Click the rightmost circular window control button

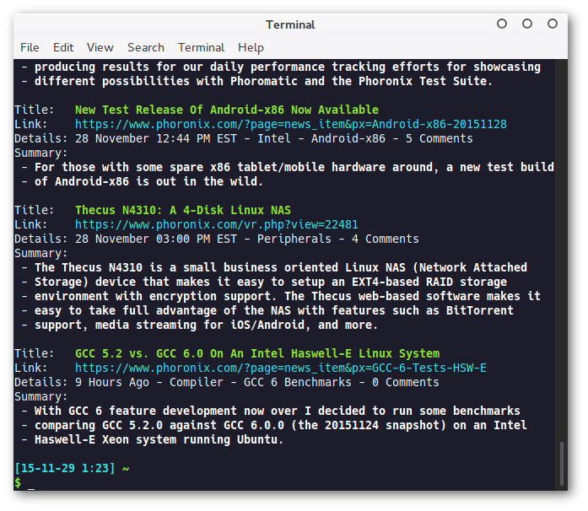click(553, 24)
